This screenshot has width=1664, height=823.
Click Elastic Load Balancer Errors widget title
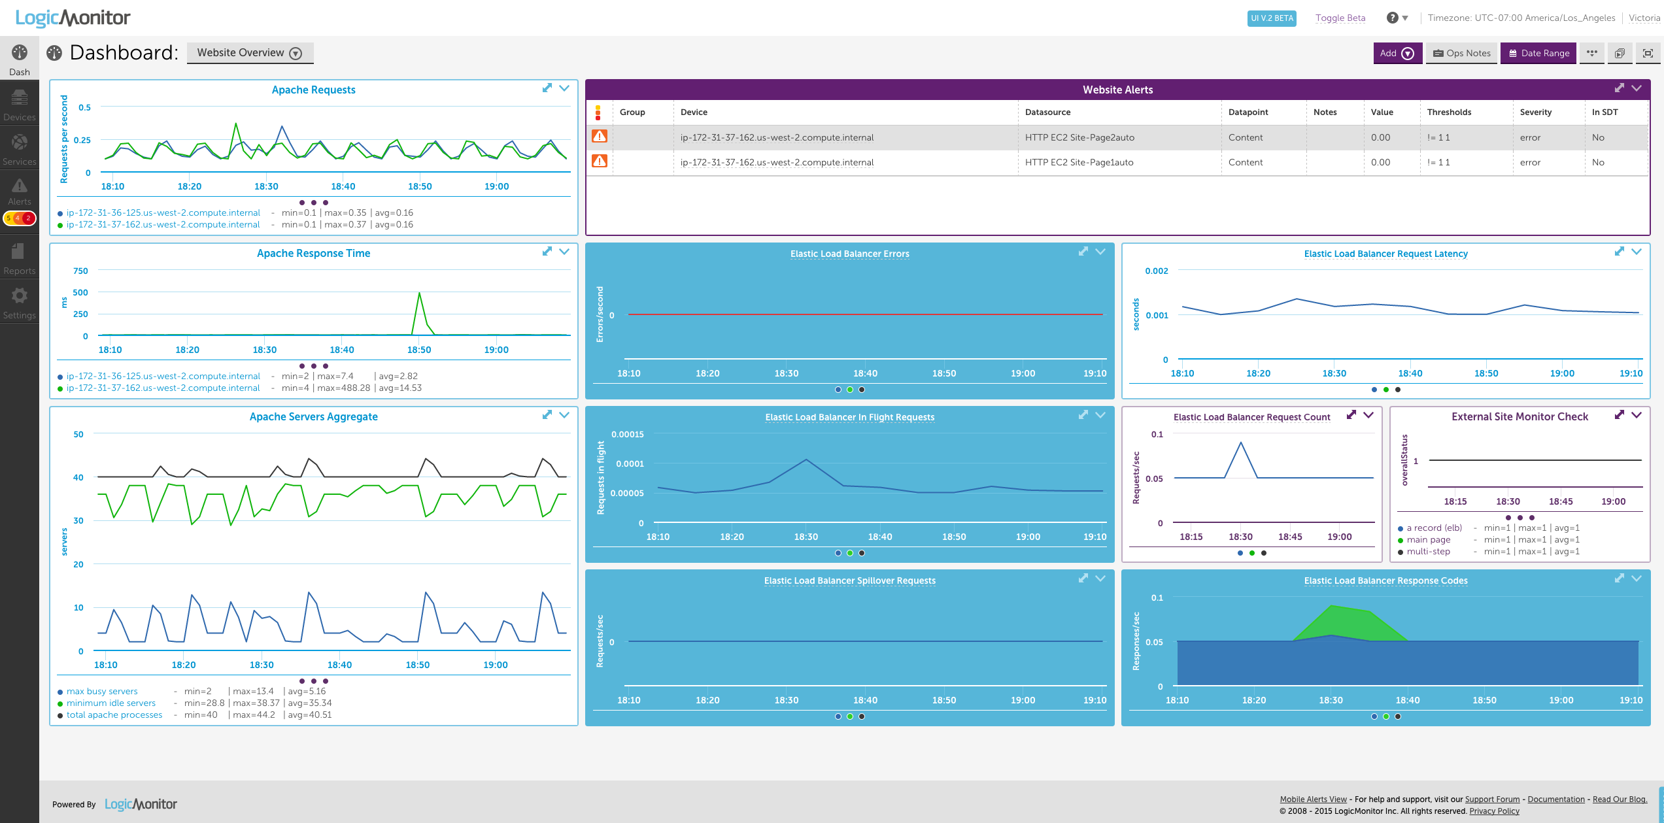point(849,254)
